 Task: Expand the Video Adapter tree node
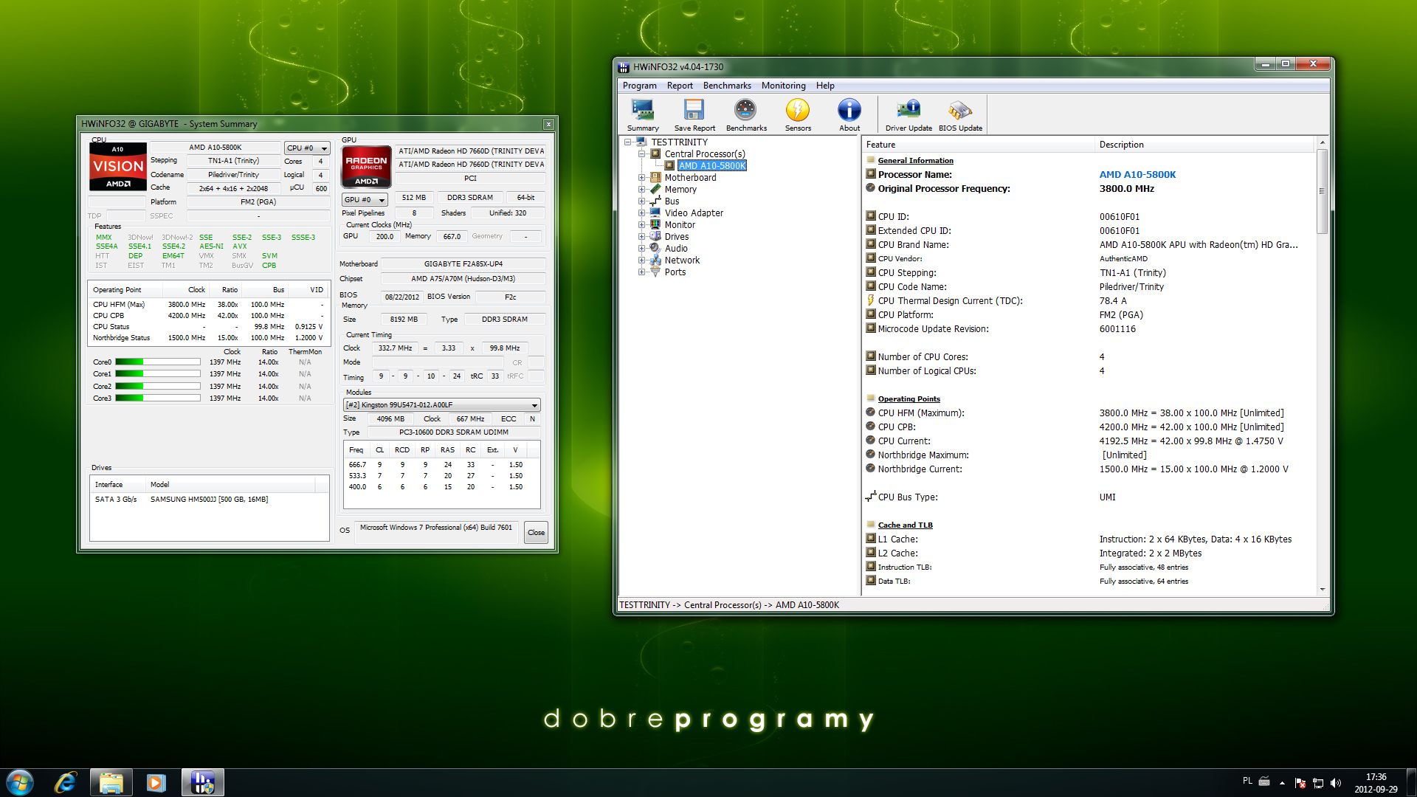pos(642,213)
